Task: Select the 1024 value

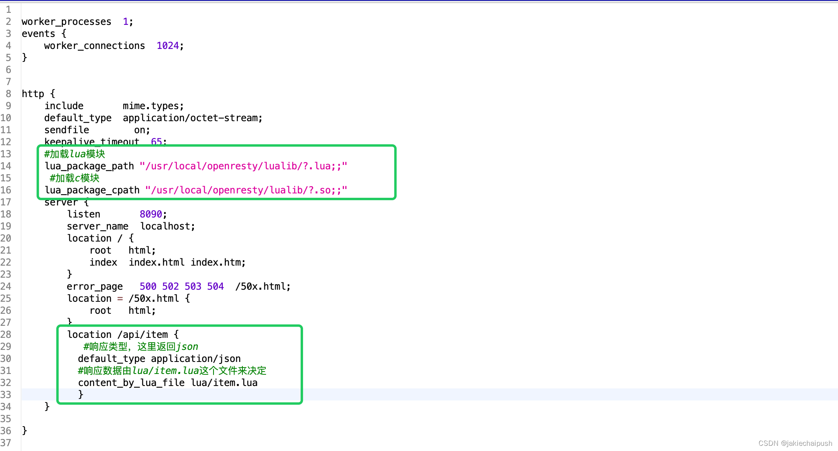Action: pyautogui.click(x=168, y=46)
